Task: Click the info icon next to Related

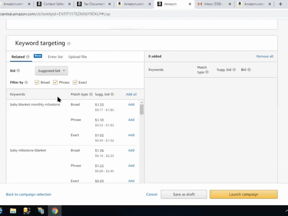Action: [x=28, y=57]
